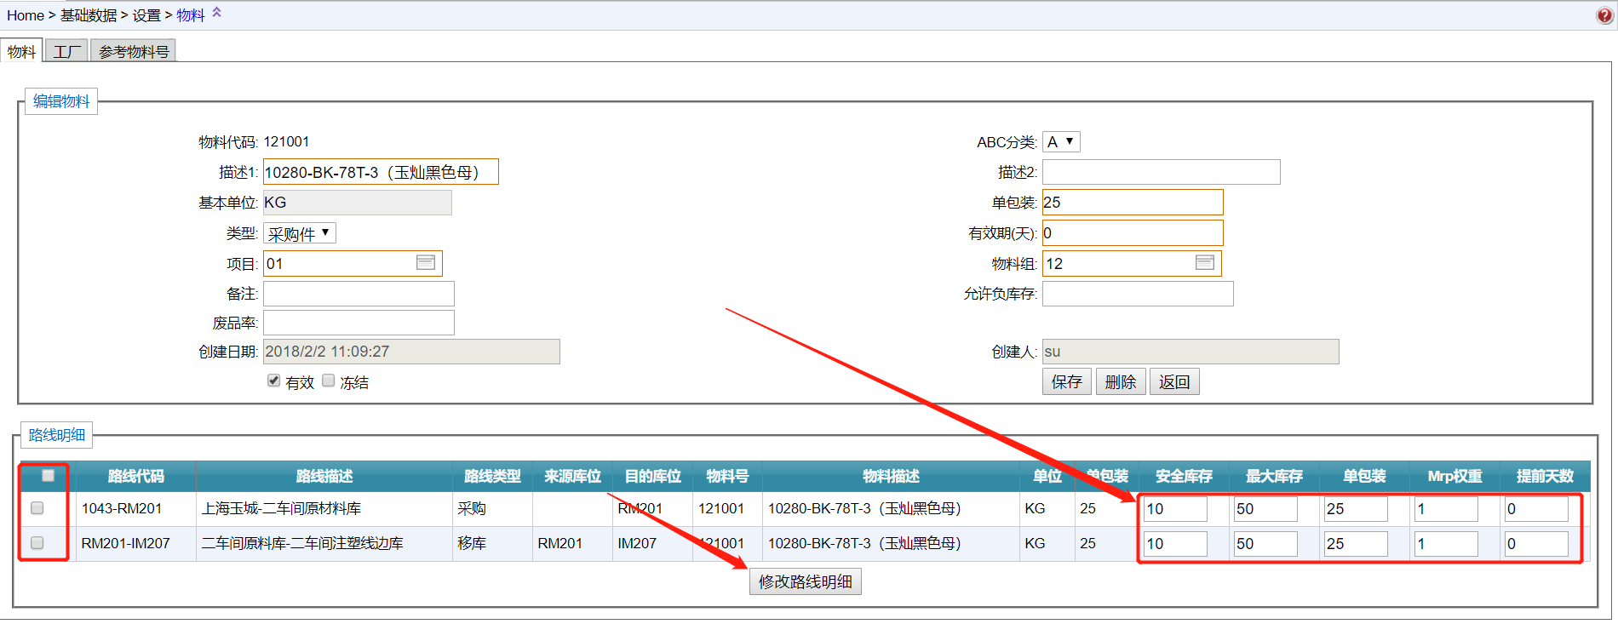Click the 允许负库存 input field
The width and height of the screenshot is (1618, 624).
[x=1138, y=294]
